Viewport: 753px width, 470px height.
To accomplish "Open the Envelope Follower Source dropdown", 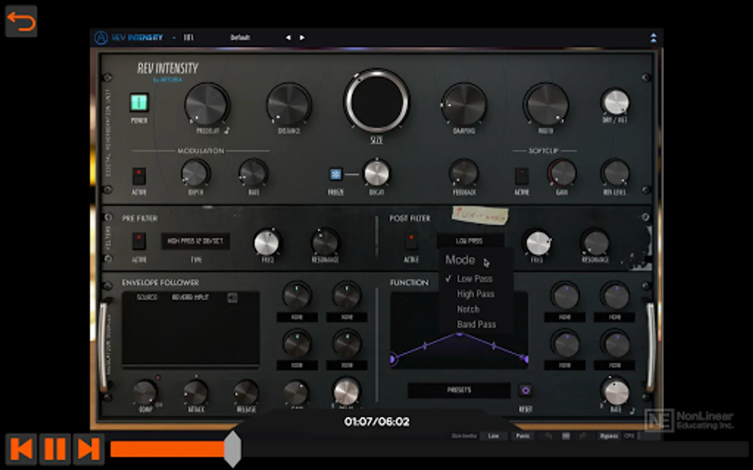I will 190,297.
